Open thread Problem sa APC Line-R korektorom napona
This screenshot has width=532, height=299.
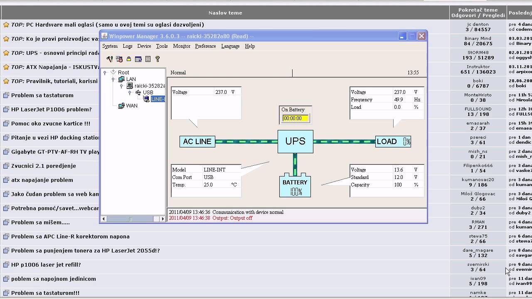tap(70, 237)
